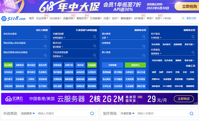The image size is (199, 121).
Task: Click search icon for 关键词挖掘 field
Action: (x=95, y=37)
